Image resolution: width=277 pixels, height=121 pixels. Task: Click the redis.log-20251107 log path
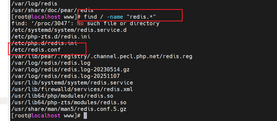[66, 76]
